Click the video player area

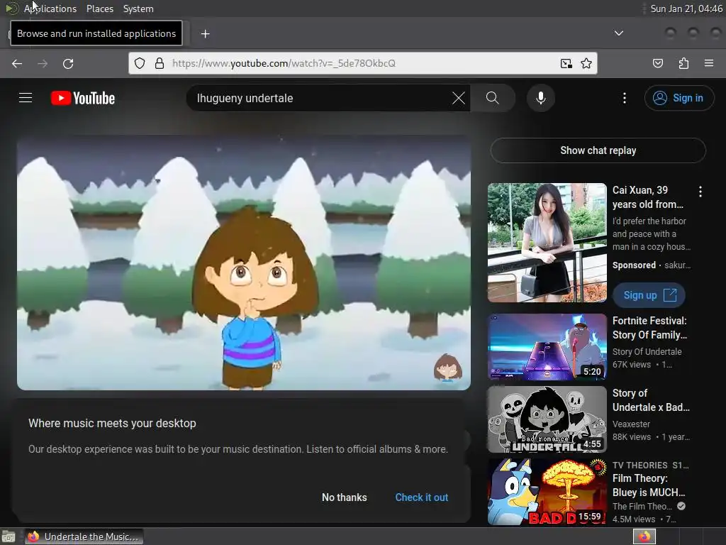(244, 263)
